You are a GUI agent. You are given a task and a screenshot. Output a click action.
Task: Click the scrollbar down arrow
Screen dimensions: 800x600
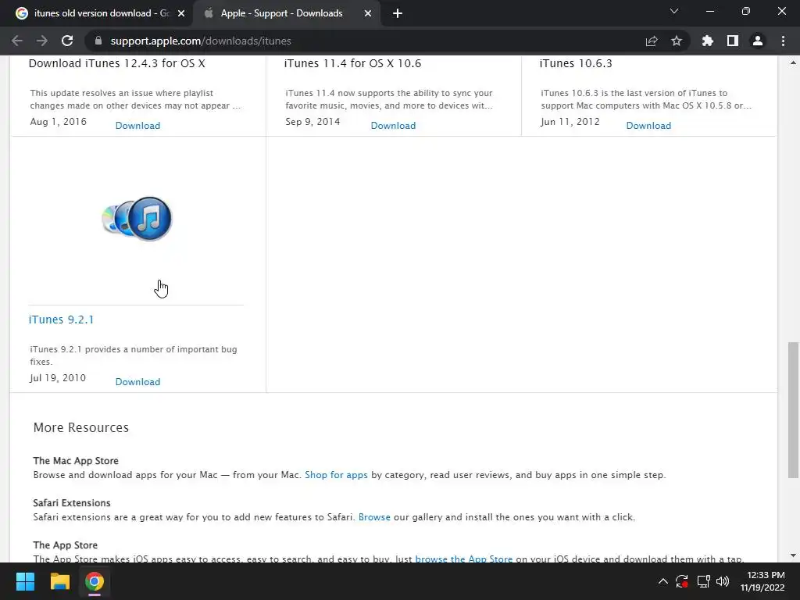793,555
